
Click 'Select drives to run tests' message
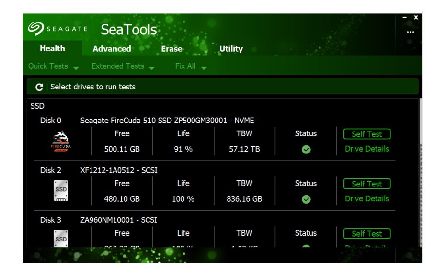93,87
